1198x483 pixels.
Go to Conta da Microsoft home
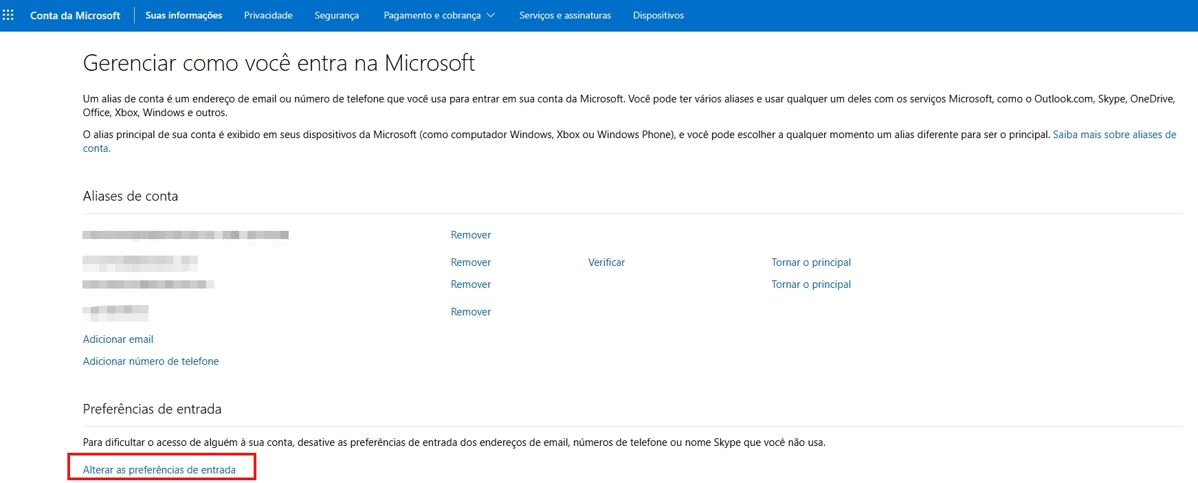tap(75, 15)
